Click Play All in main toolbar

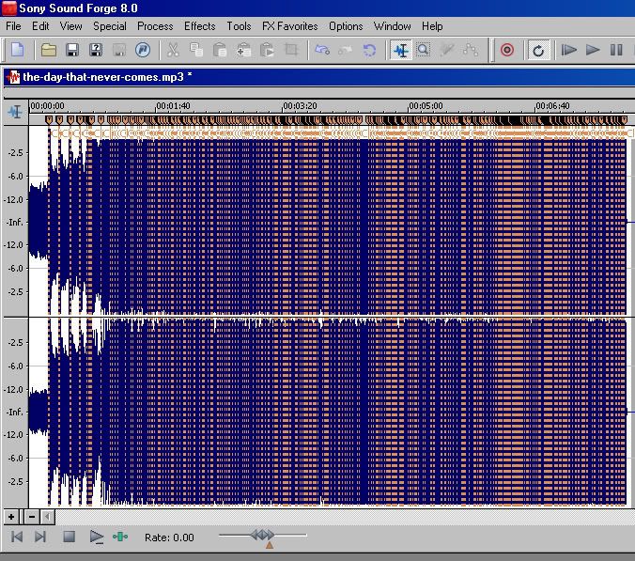[569, 50]
